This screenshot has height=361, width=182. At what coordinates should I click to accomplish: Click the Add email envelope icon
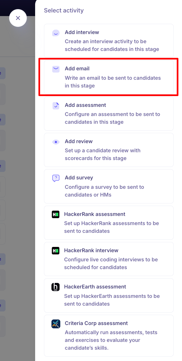point(56,69)
